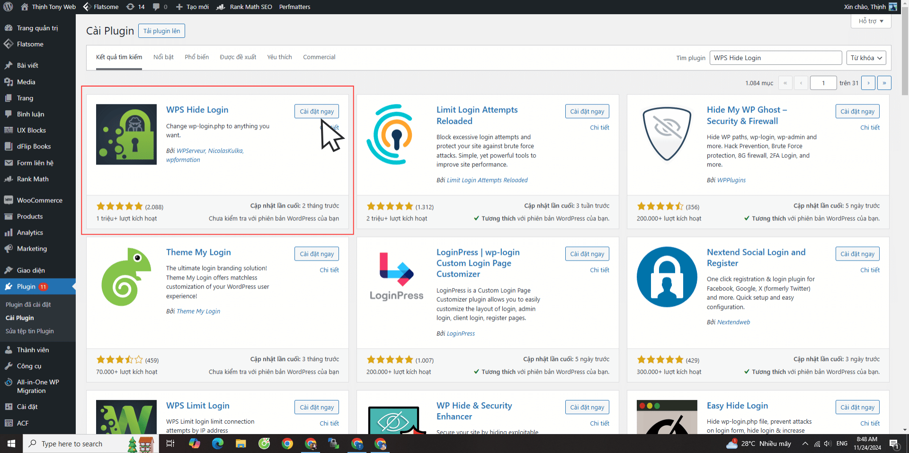Expand the Hỗ trợ help panel
This screenshot has height=453, width=909.
pyautogui.click(x=871, y=21)
